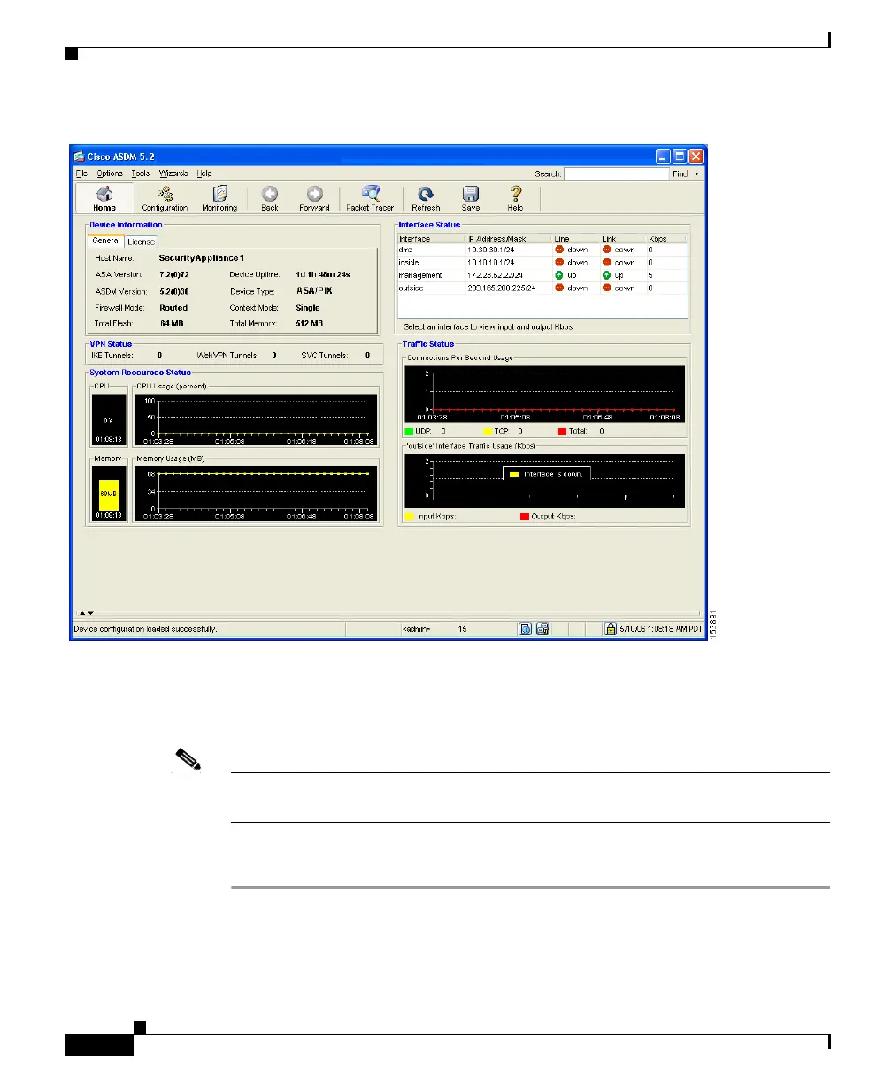Go Back using toolbar arrow
Screen dimensions: 892x1083
pos(270,198)
